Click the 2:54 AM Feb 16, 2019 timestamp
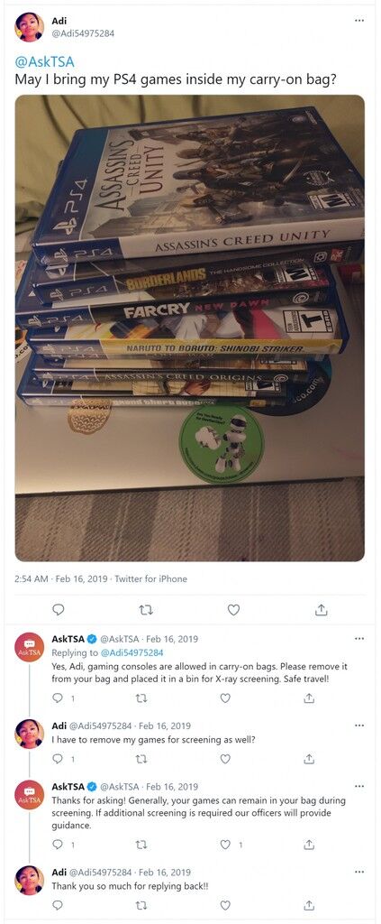Image resolution: width=381 pixels, height=924 pixels. point(61,578)
